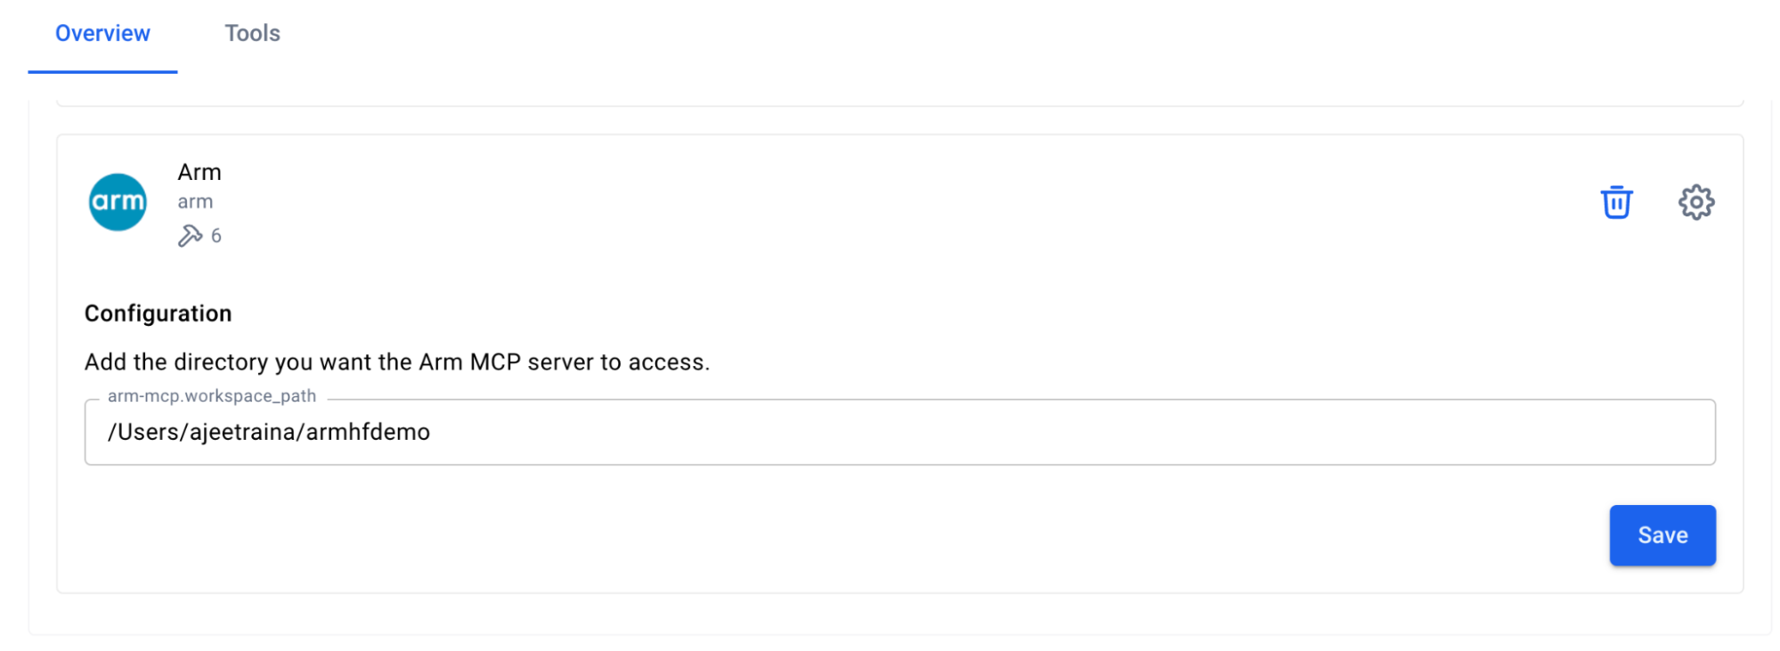Viewport: 1780px width, 651px height.
Task: Open Arm server configuration via cog icon
Action: click(1695, 202)
